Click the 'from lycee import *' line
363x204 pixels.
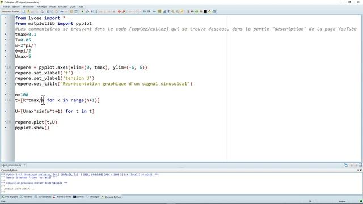pyautogui.click(x=40, y=18)
